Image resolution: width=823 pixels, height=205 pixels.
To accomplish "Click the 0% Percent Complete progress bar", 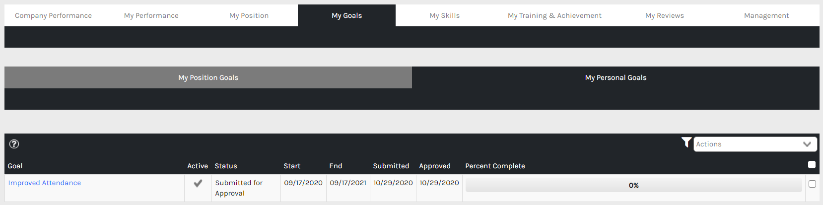I will point(633,185).
